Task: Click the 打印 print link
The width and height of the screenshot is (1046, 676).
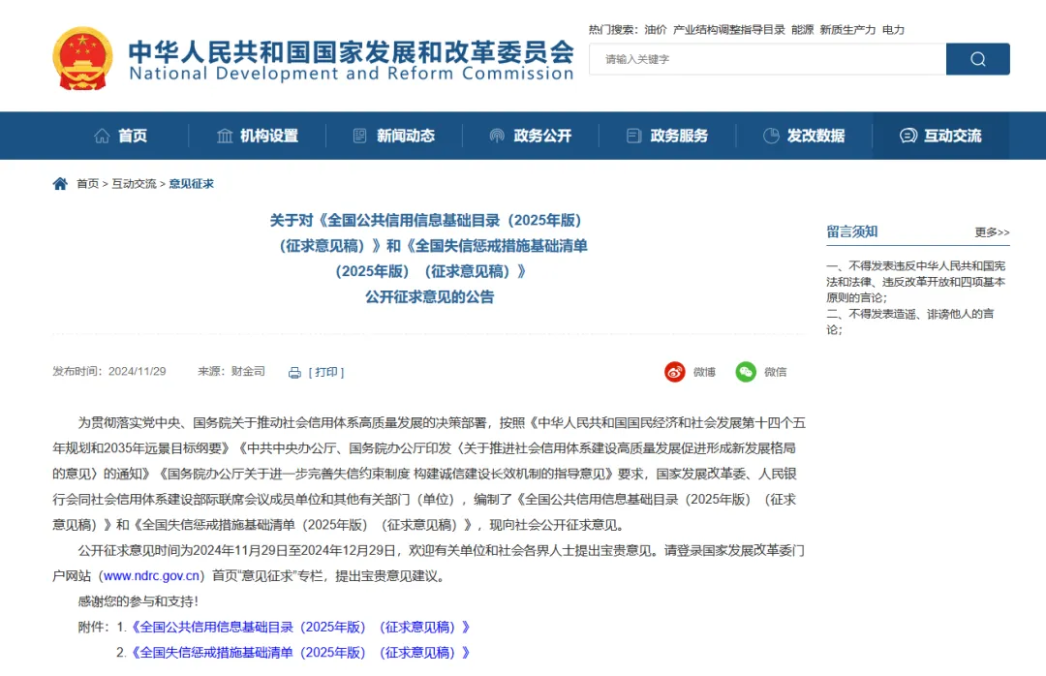Action: [x=326, y=372]
